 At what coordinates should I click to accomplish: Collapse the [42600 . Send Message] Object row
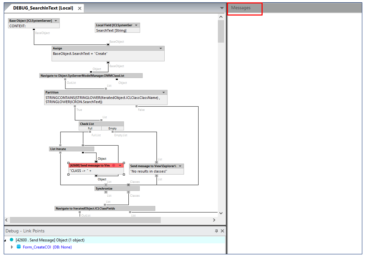coord(5,240)
